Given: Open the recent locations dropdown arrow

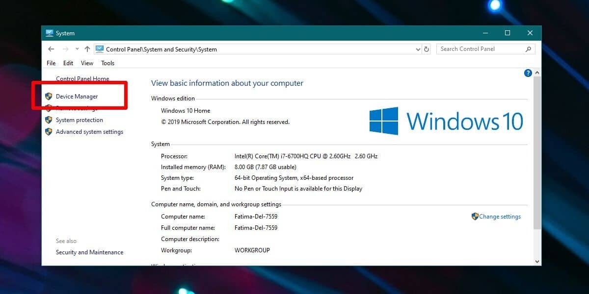Looking at the screenshot, I should pyautogui.click(x=77, y=49).
